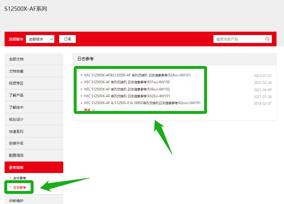Click the date 2021-04-09
This screenshot has height=204, width=284.
point(262,90)
